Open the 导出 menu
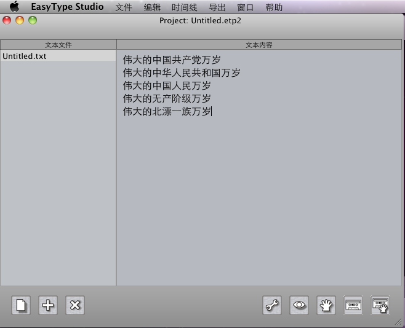405x328 pixels. [217, 7]
